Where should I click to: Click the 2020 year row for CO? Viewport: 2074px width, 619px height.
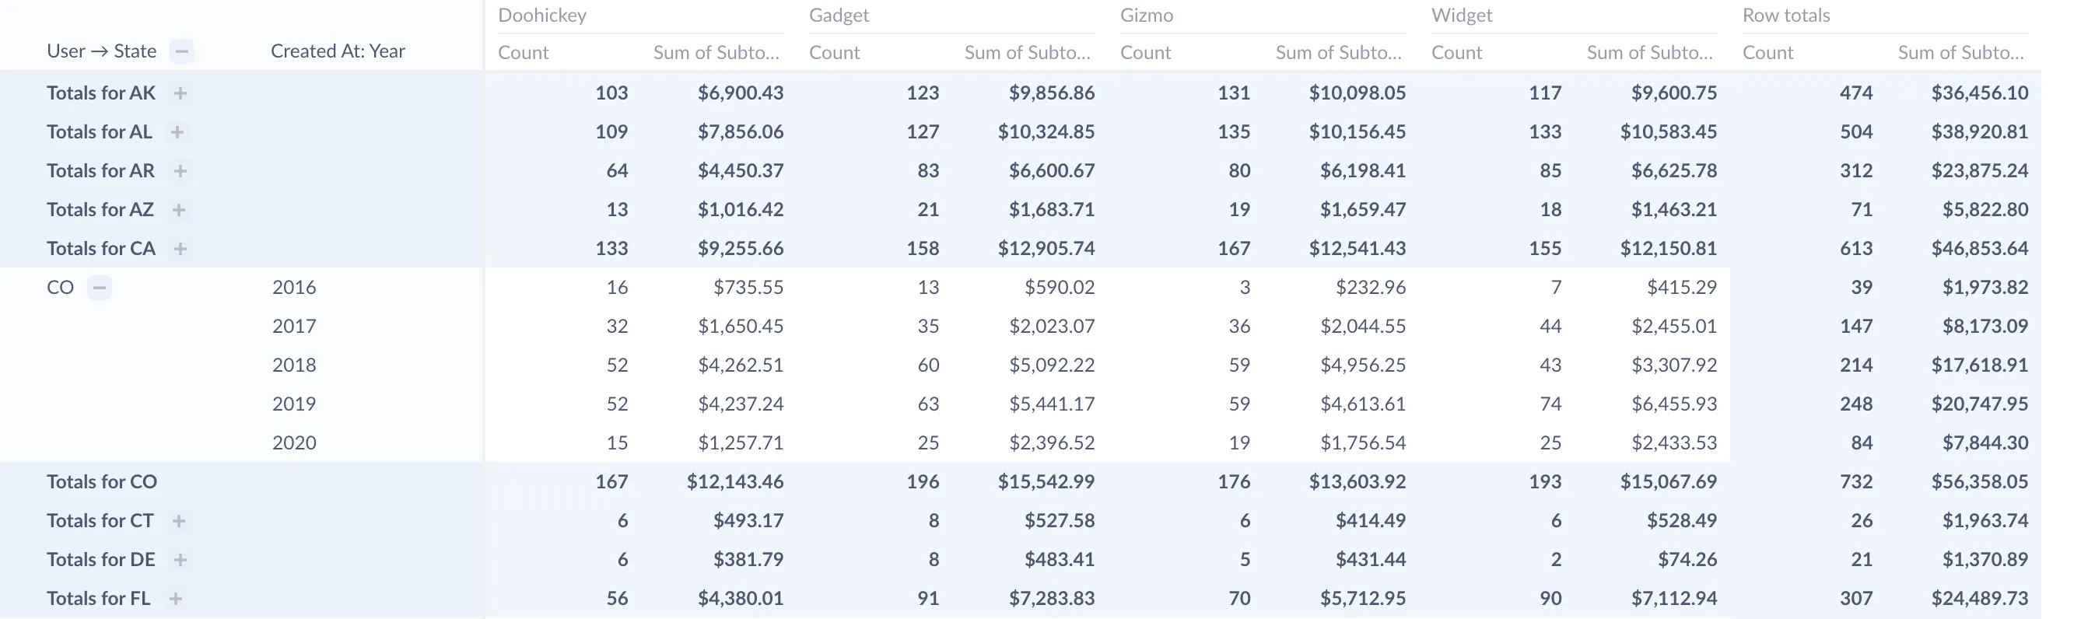pos(294,443)
